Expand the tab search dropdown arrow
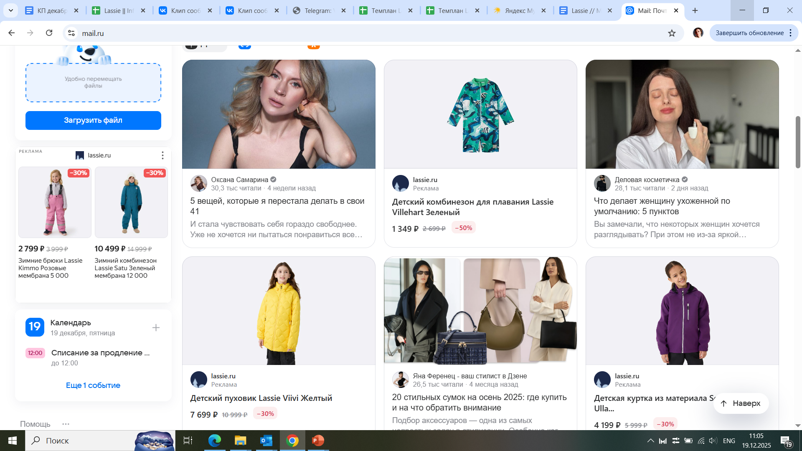Viewport: 802px width, 451px height. point(10,10)
